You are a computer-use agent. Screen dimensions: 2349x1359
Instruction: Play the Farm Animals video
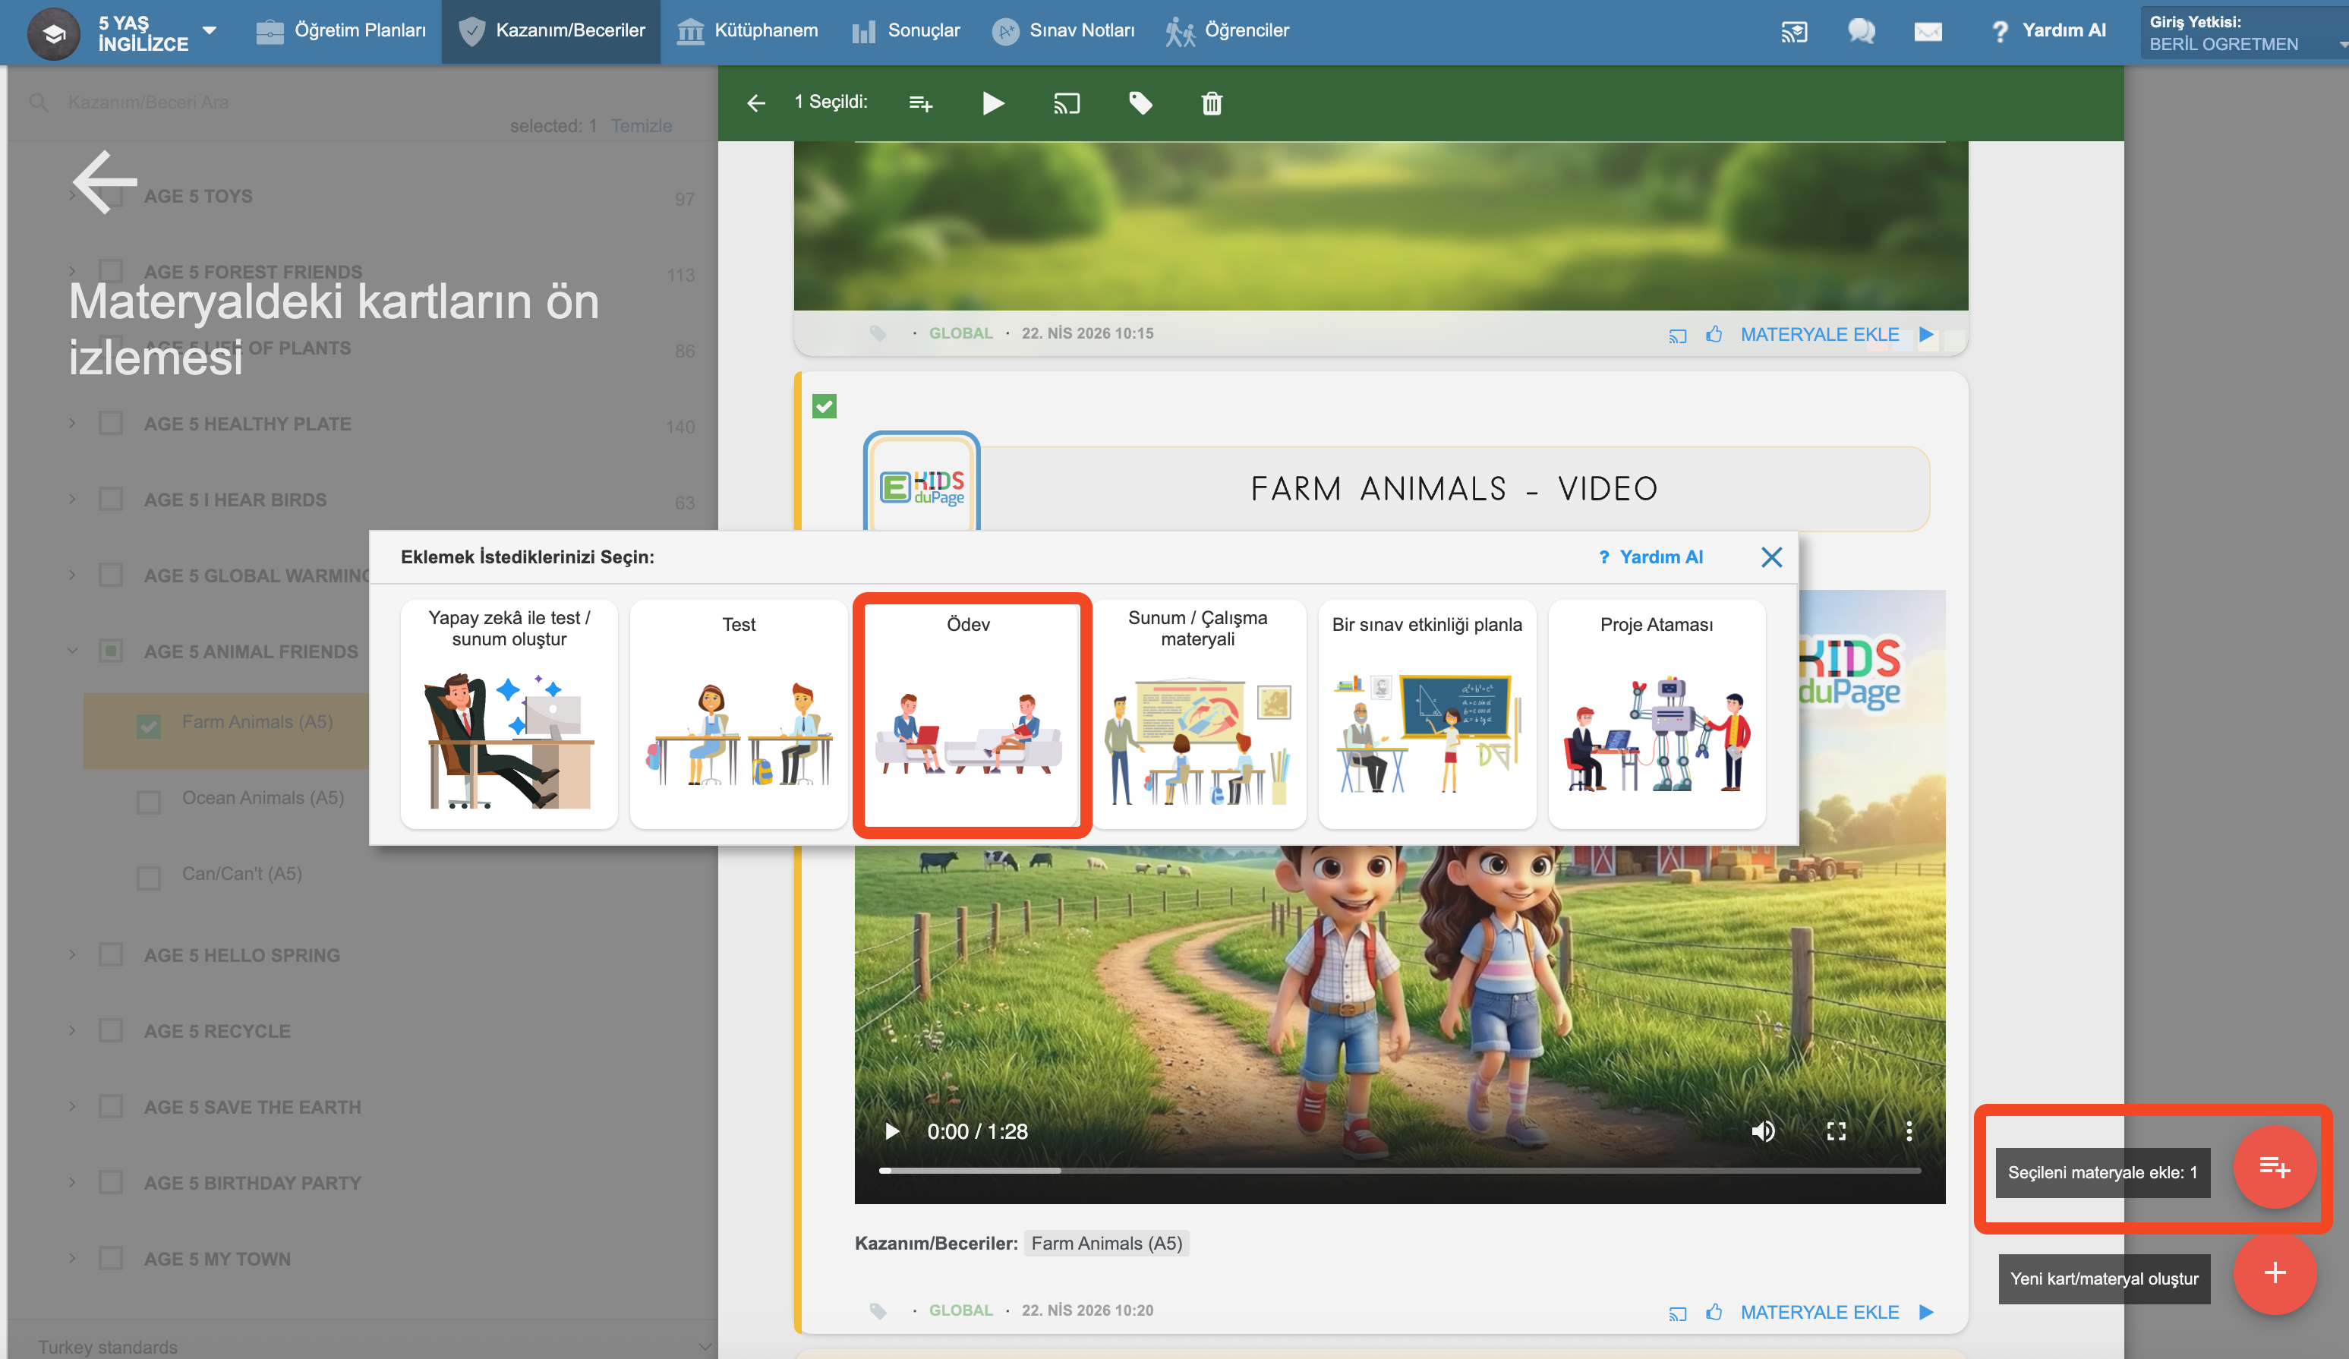point(892,1130)
